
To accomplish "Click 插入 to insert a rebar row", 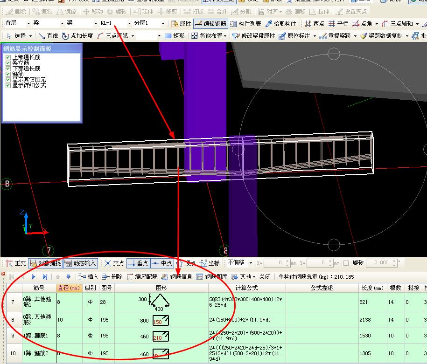I will click(88, 277).
